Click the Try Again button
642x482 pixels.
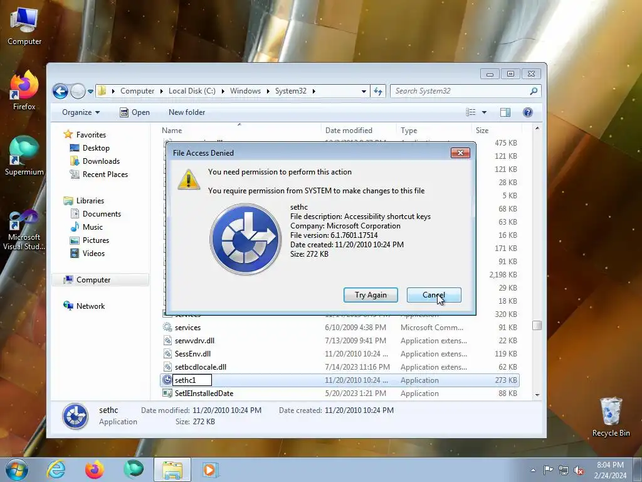(371, 295)
